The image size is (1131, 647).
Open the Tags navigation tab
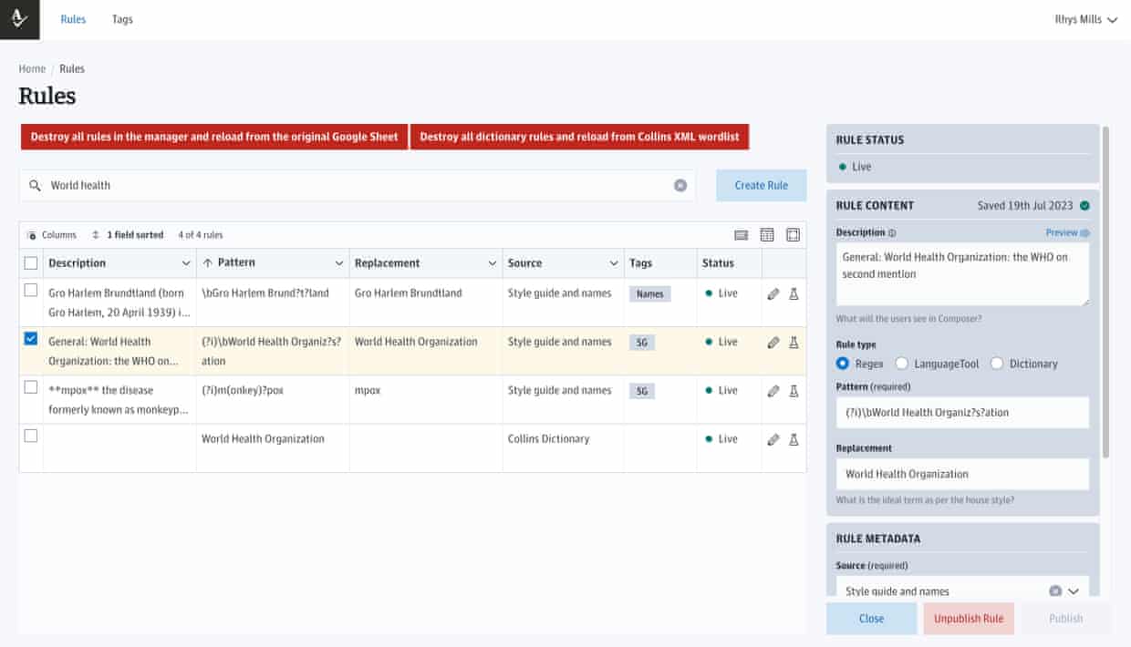click(x=122, y=19)
